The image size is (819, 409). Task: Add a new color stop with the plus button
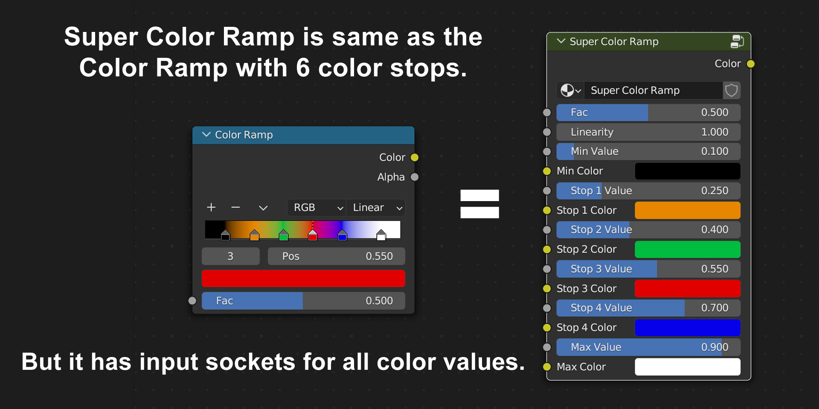click(x=211, y=207)
